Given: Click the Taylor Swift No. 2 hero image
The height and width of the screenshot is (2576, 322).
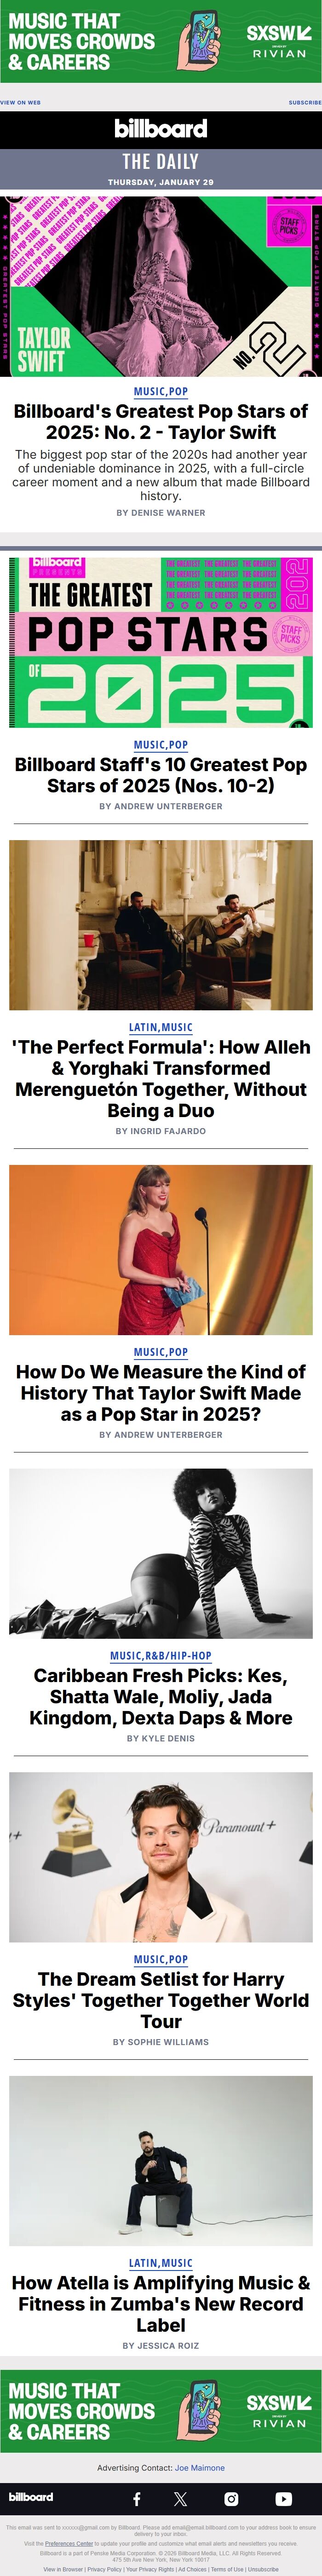Looking at the screenshot, I should [x=160, y=286].
